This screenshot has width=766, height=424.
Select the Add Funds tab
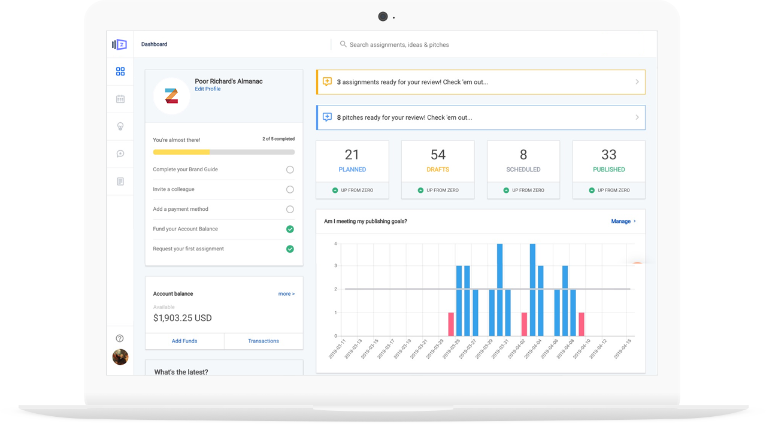click(x=184, y=341)
